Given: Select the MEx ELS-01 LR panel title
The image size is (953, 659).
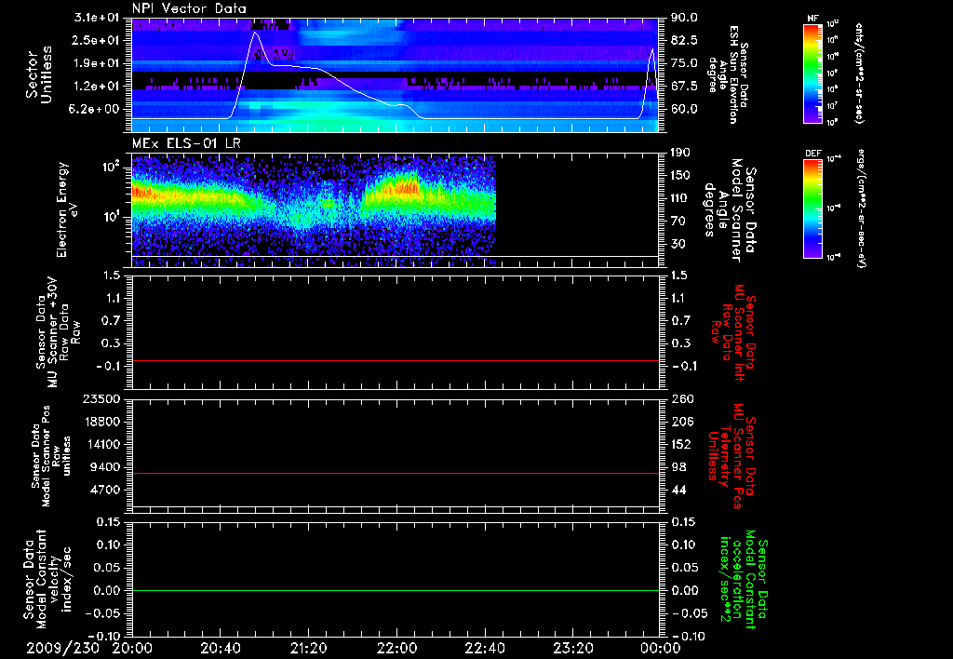Looking at the screenshot, I should click(x=184, y=141).
